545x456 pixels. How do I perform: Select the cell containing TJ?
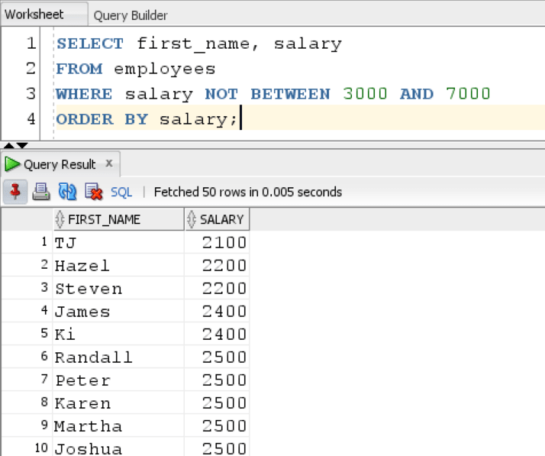118,242
